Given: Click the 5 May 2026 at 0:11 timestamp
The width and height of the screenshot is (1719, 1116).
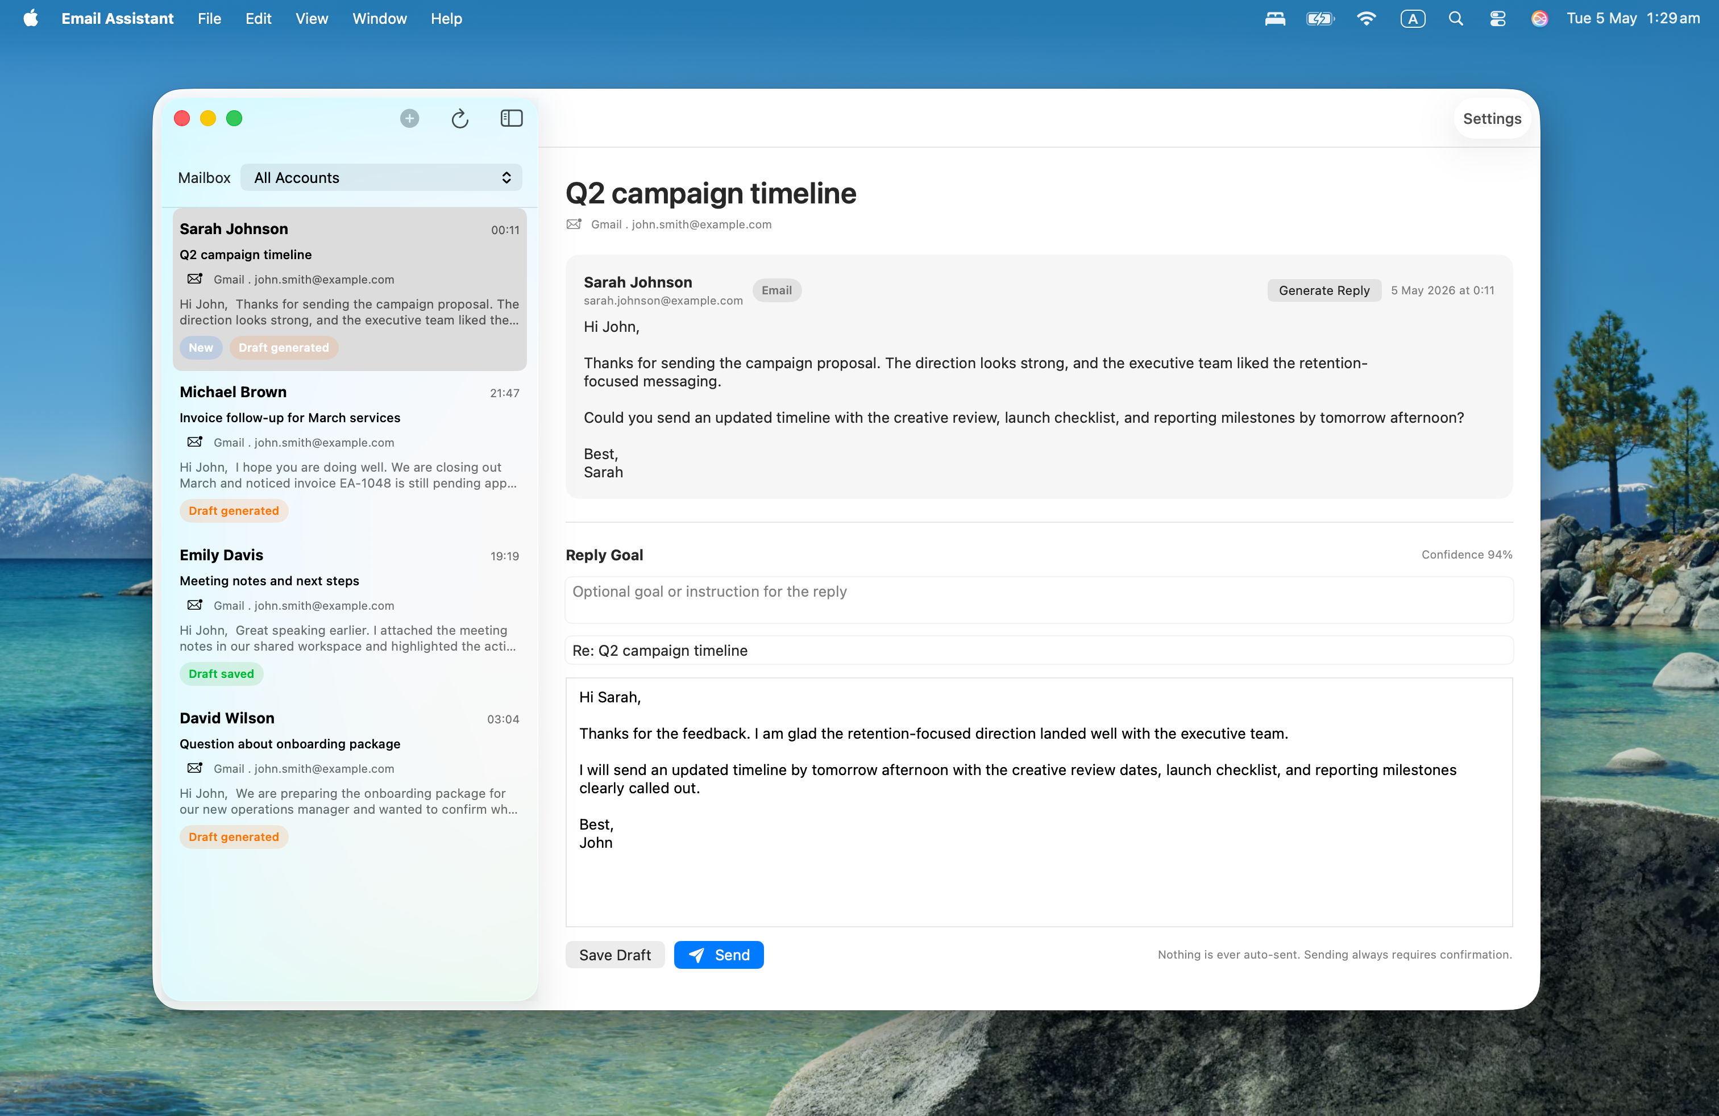Looking at the screenshot, I should pyautogui.click(x=1442, y=290).
